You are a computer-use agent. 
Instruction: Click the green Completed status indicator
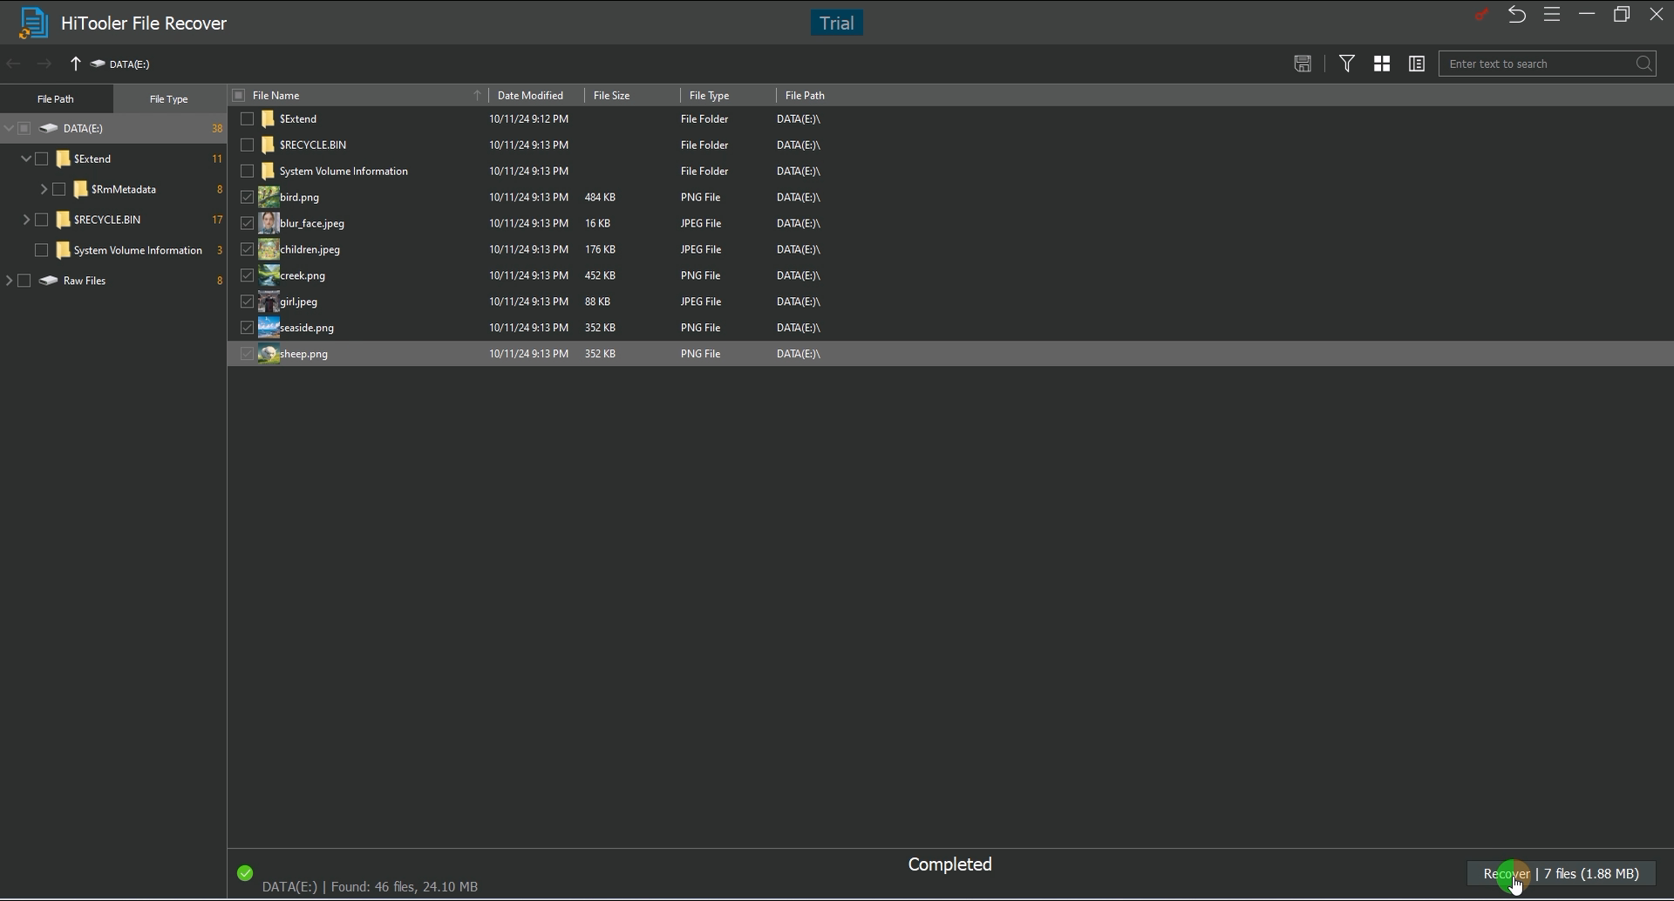tap(245, 871)
